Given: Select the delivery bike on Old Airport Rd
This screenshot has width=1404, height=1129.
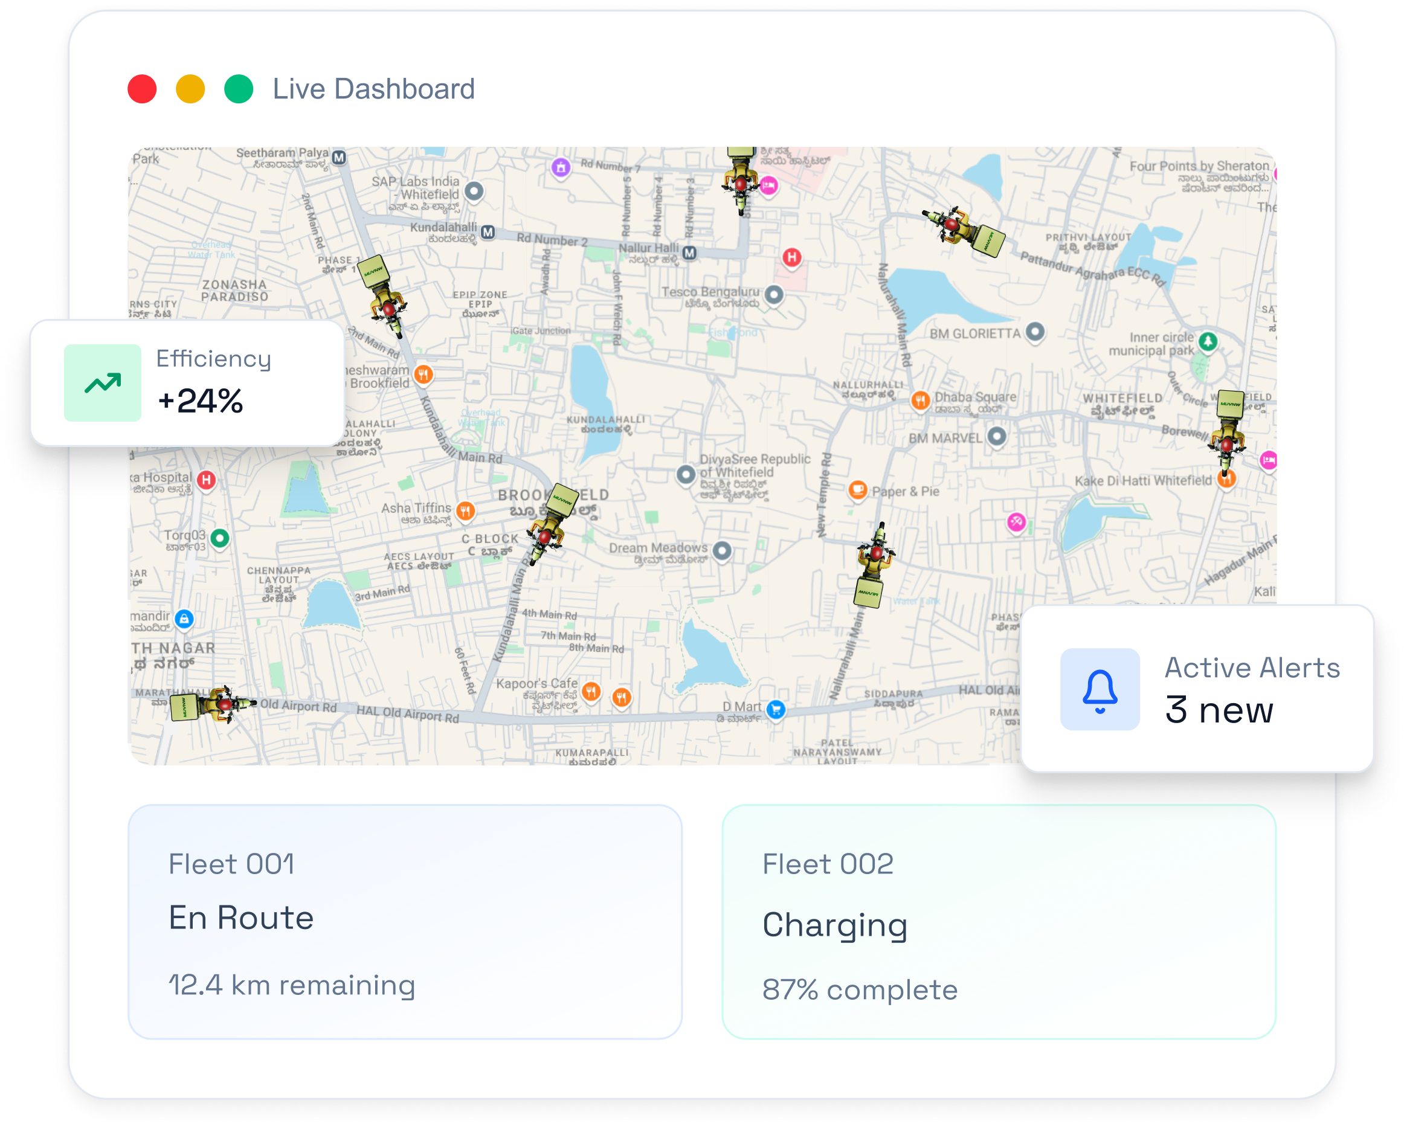Looking at the screenshot, I should 212,704.
